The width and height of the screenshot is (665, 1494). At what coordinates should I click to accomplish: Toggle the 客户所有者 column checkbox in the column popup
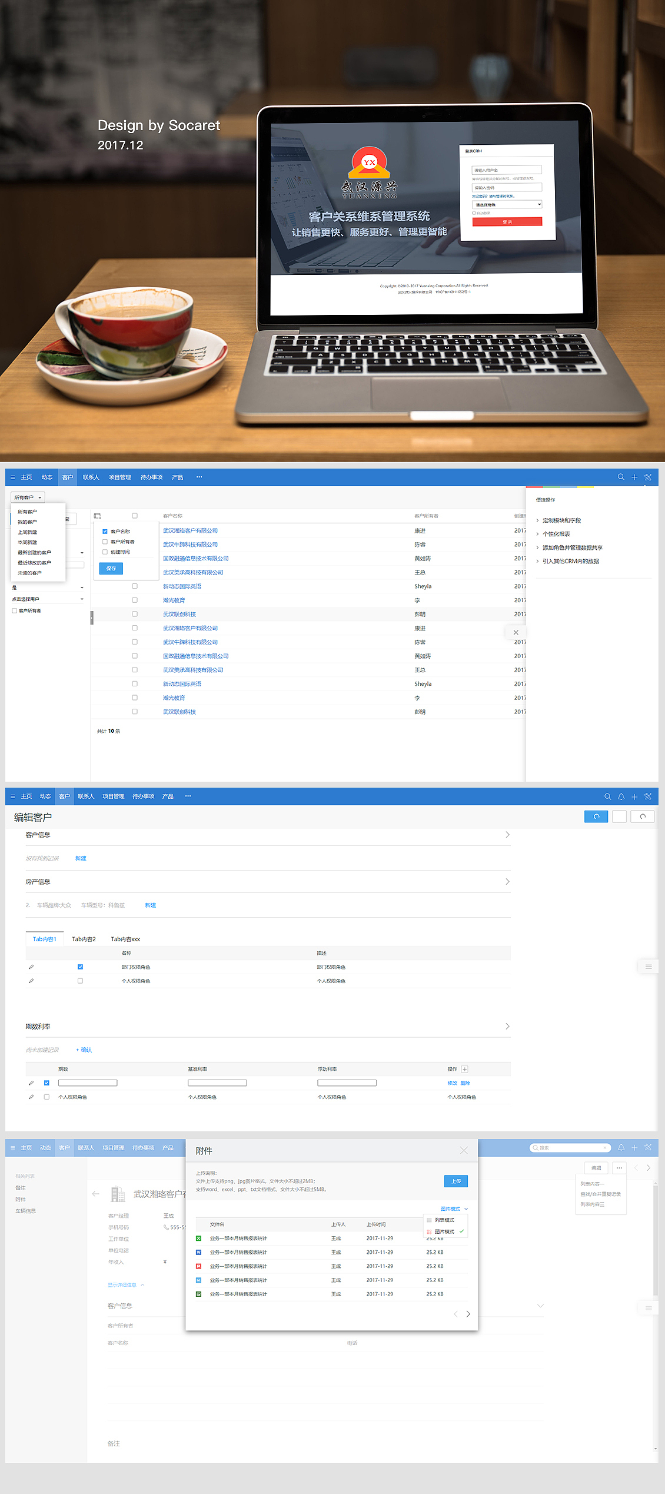(105, 542)
